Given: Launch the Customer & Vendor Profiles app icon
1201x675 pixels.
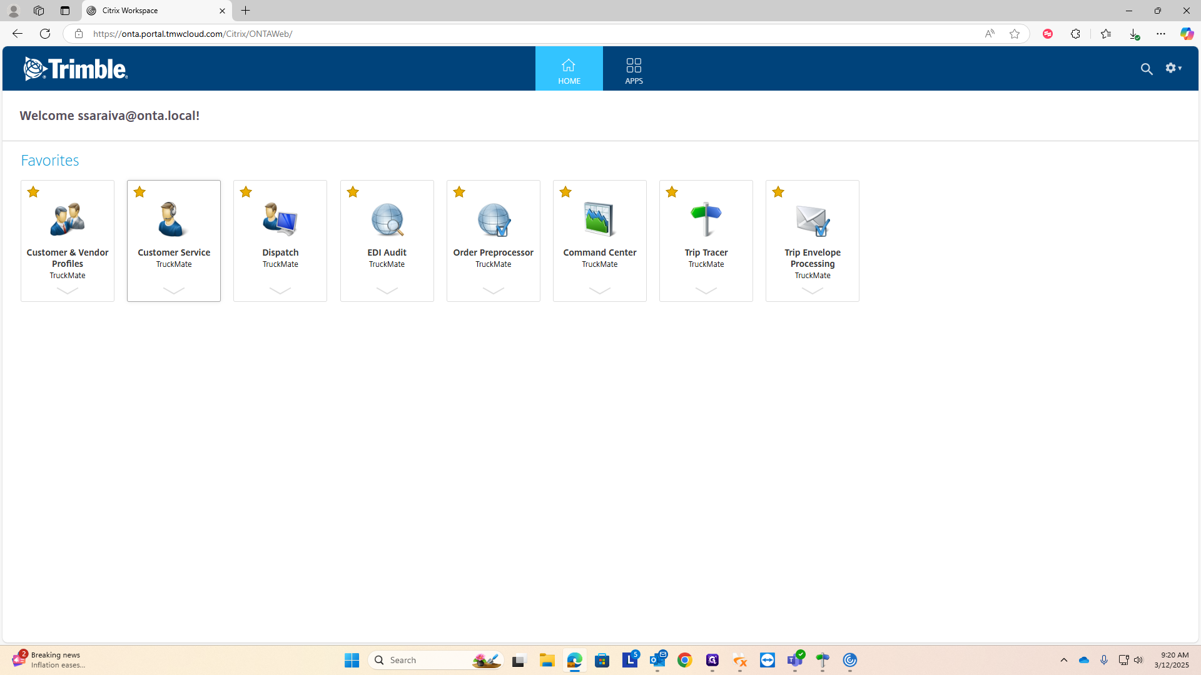Looking at the screenshot, I should [68, 219].
